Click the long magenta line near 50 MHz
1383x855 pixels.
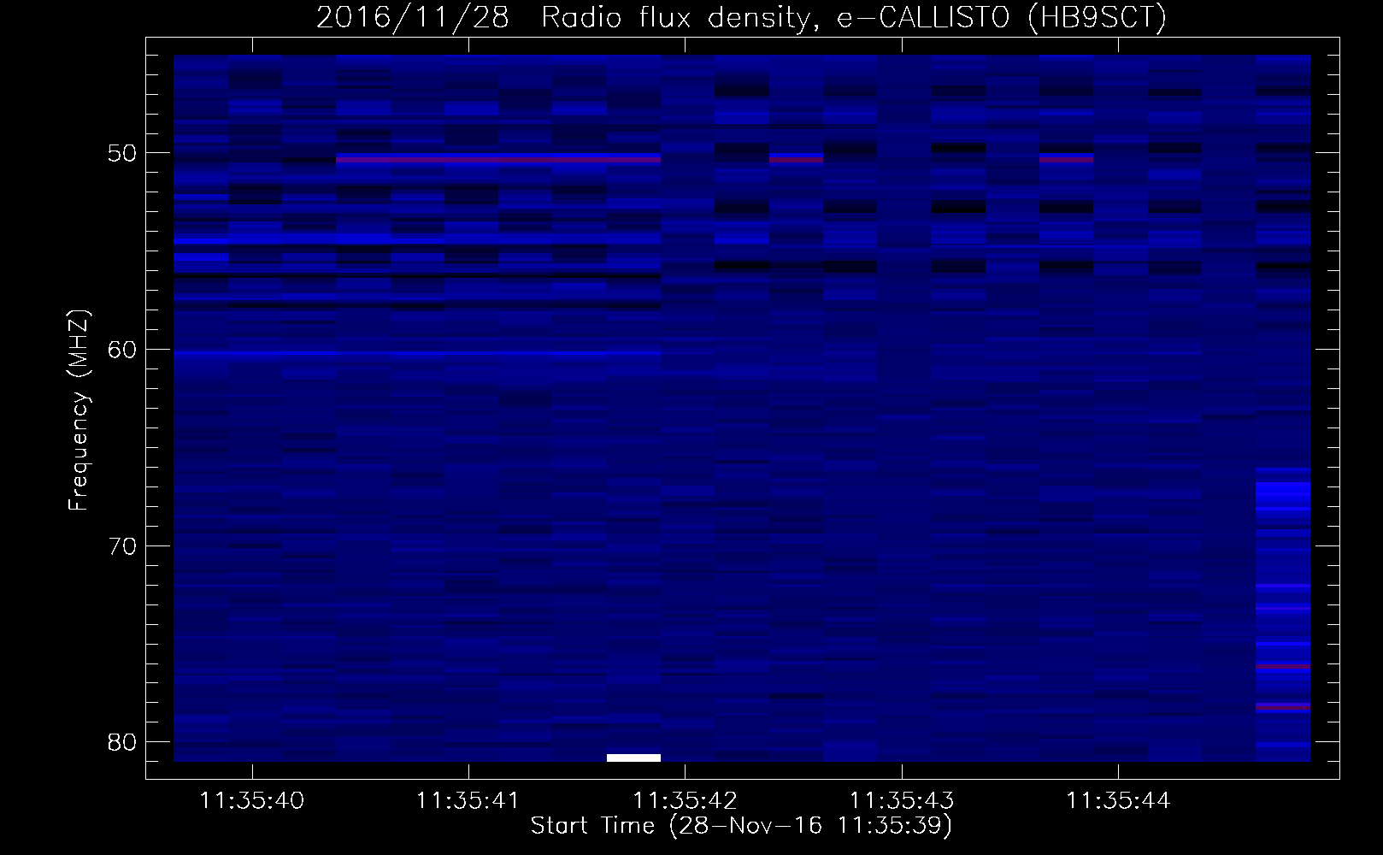498,159
